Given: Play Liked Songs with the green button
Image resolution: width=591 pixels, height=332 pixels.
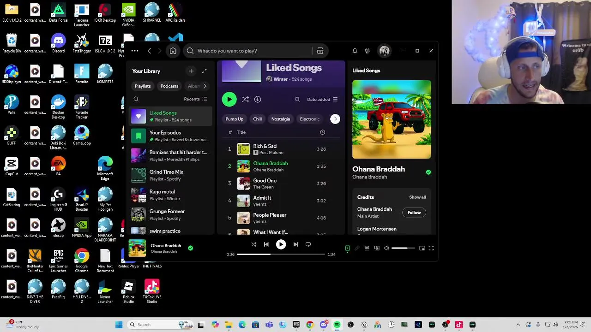Looking at the screenshot, I should click(229, 99).
